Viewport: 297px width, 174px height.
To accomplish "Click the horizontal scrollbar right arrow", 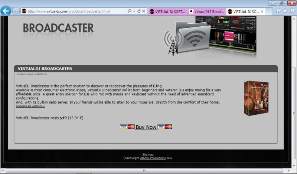I will [x=289, y=171].
